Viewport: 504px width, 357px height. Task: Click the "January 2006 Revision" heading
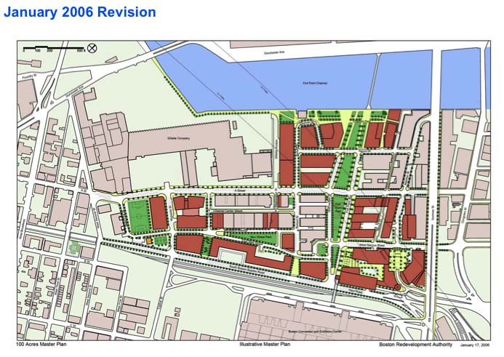(x=79, y=12)
